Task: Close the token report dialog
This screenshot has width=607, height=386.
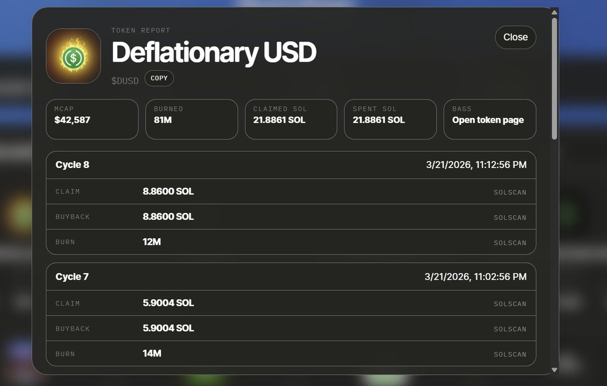Action: click(x=515, y=37)
